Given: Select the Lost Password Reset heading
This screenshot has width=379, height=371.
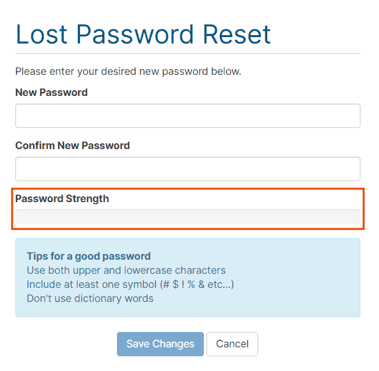Looking at the screenshot, I should [x=143, y=35].
